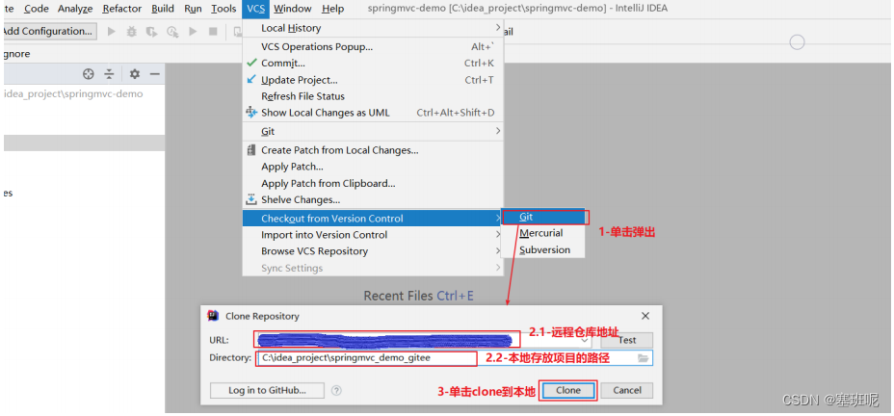The height and width of the screenshot is (416, 894).
Task: Open Project panel gear settings icon
Action: (x=135, y=74)
